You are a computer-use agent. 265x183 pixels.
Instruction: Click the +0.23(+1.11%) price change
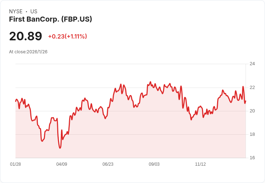67,36
